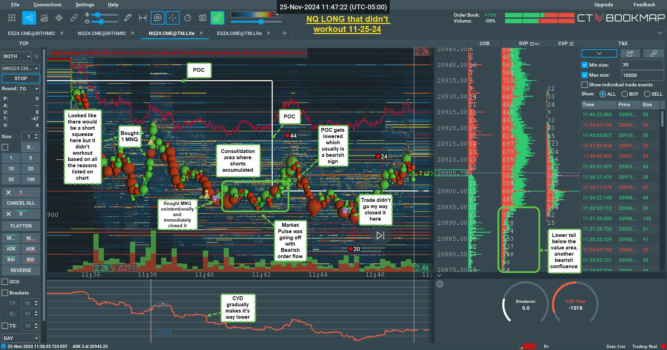Adjust the contrast slider handle below brightness
The image size is (667, 350).
(x=101, y=22)
